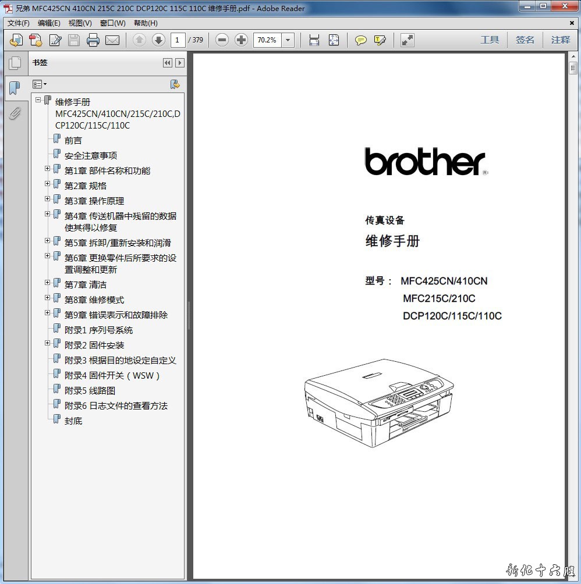Open the bookmark options dropdown menu
581x584 pixels.
pos(40,84)
